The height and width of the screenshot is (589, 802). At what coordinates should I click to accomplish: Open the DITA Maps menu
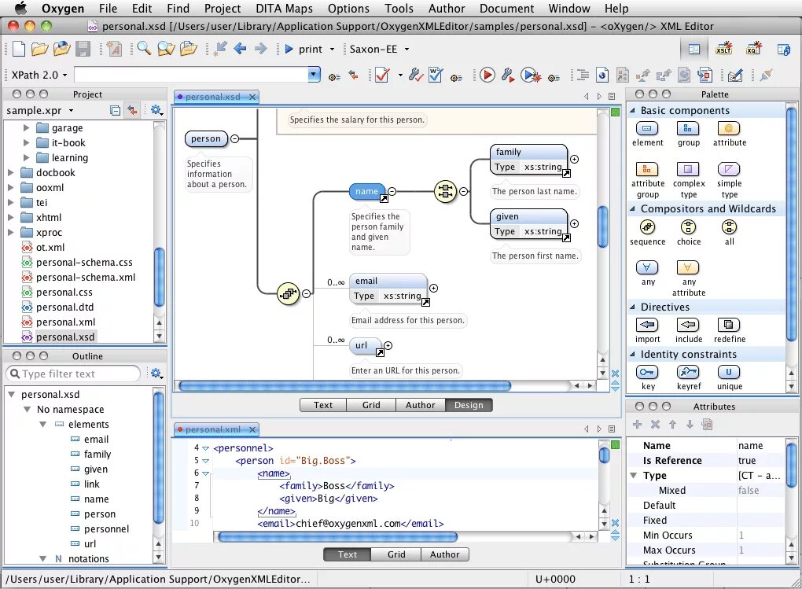284,8
